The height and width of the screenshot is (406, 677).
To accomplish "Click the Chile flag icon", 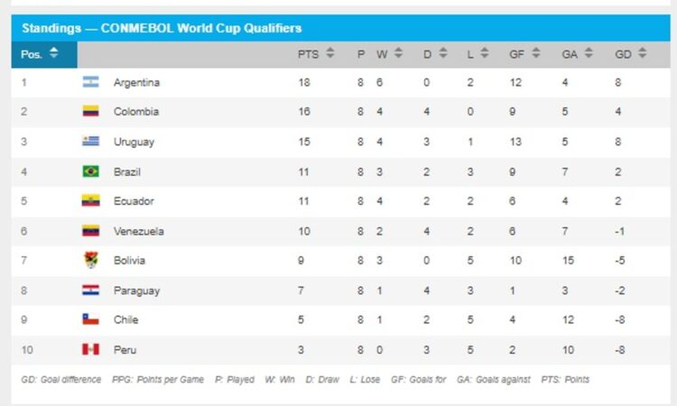I will [x=90, y=319].
